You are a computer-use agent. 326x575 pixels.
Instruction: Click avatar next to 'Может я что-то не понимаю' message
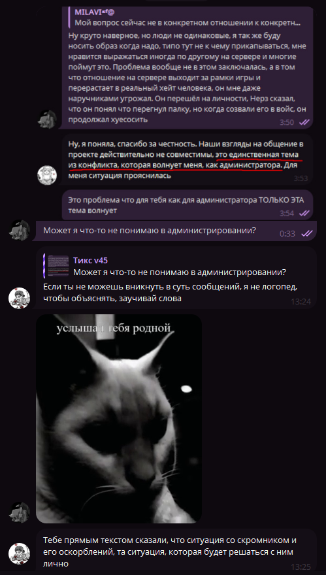tap(20, 230)
